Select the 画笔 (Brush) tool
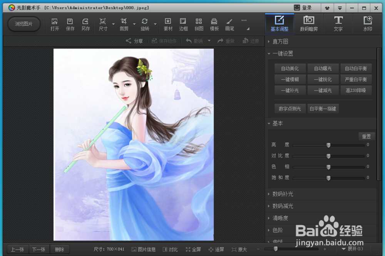 (x=229, y=25)
